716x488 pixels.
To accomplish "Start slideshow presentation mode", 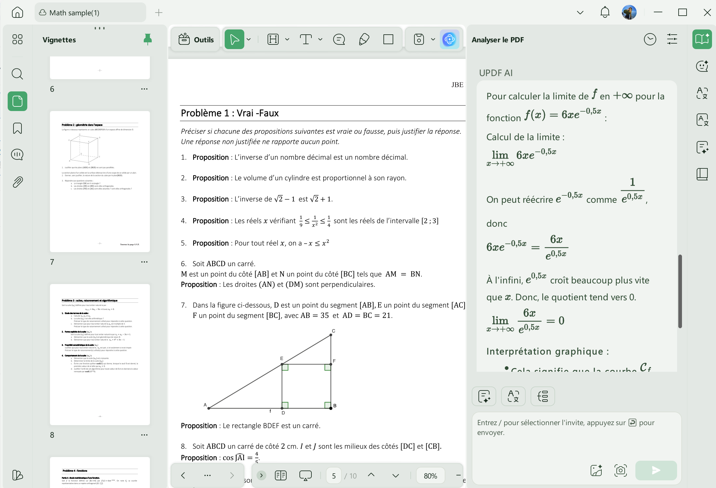I will click(305, 476).
